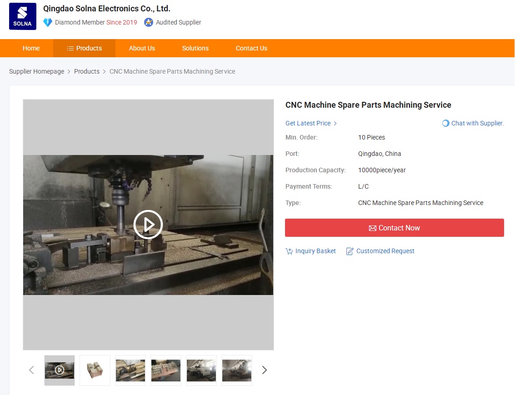Click the Inquiry Basket cart icon
The width and height of the screenshot is (515, 395).
click(x=289, y=251)
